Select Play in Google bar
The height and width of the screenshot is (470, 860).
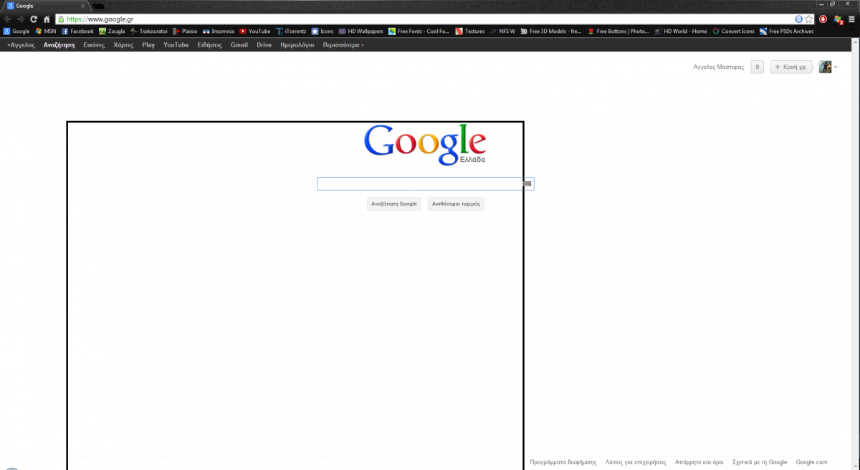tap(148, 45)
